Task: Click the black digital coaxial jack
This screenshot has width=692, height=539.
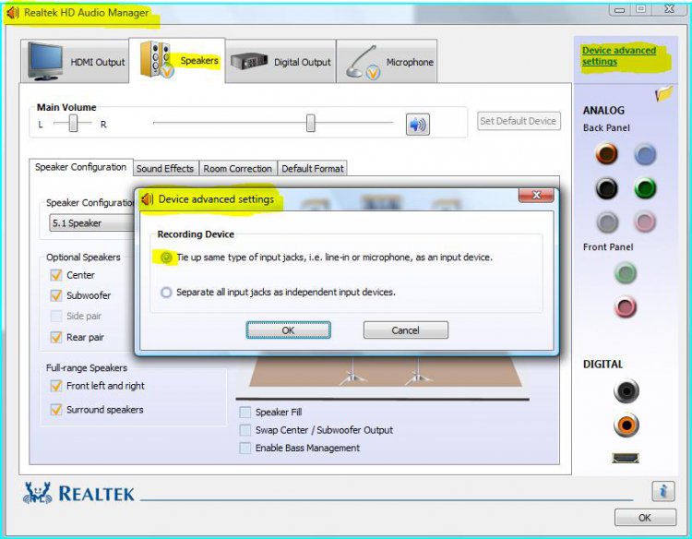Action: point(626,390)
